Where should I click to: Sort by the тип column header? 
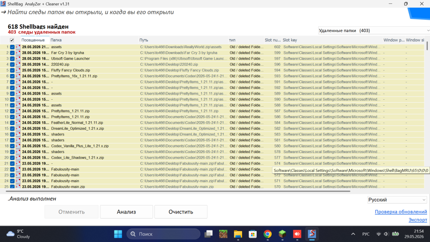point(246,40)
